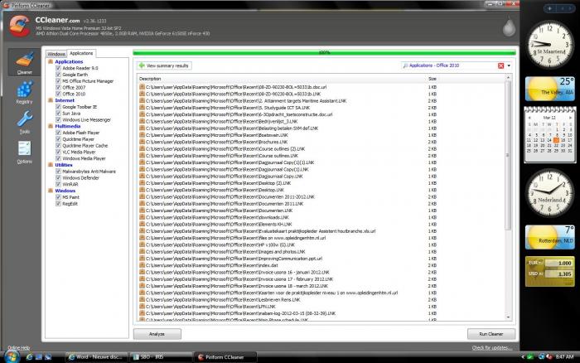Viewport: 580px width, 363px height.
Task: Click View summary results button
Action: pyautogui.click(x=164, y=65)
